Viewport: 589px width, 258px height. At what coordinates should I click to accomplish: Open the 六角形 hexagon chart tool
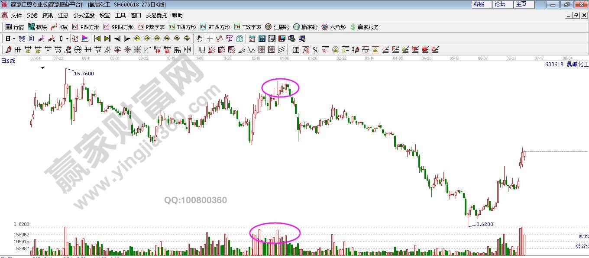tap(333, 27)
